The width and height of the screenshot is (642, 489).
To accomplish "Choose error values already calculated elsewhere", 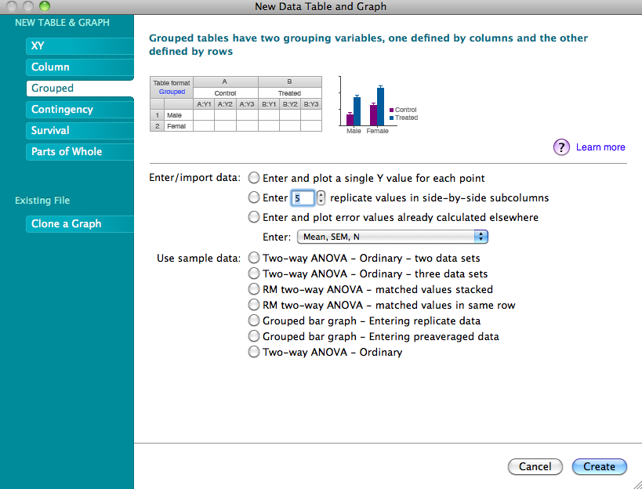I will pyautogui.click(x=254, y=217).
